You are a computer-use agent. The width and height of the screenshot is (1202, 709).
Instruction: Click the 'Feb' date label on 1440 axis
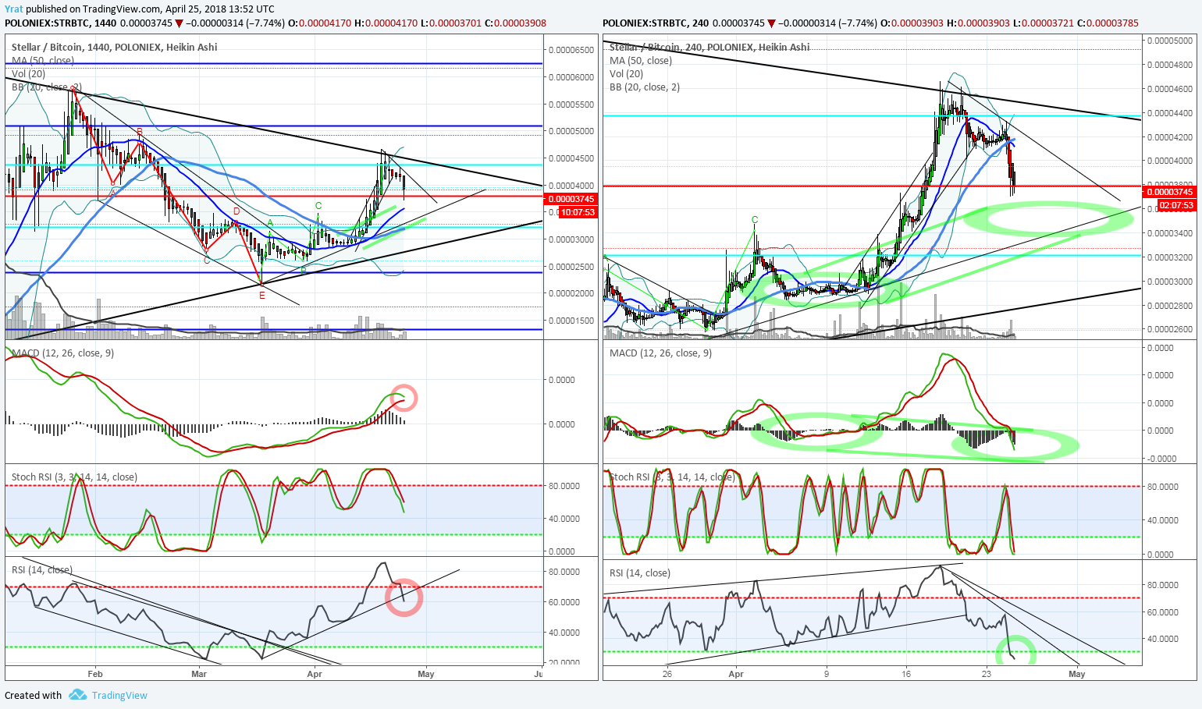(95, 674)
